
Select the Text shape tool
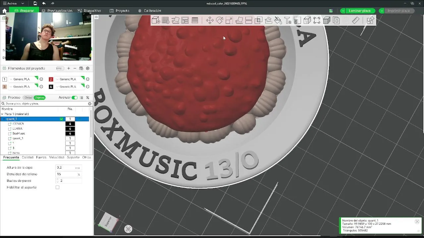click(x=288, y=20)
